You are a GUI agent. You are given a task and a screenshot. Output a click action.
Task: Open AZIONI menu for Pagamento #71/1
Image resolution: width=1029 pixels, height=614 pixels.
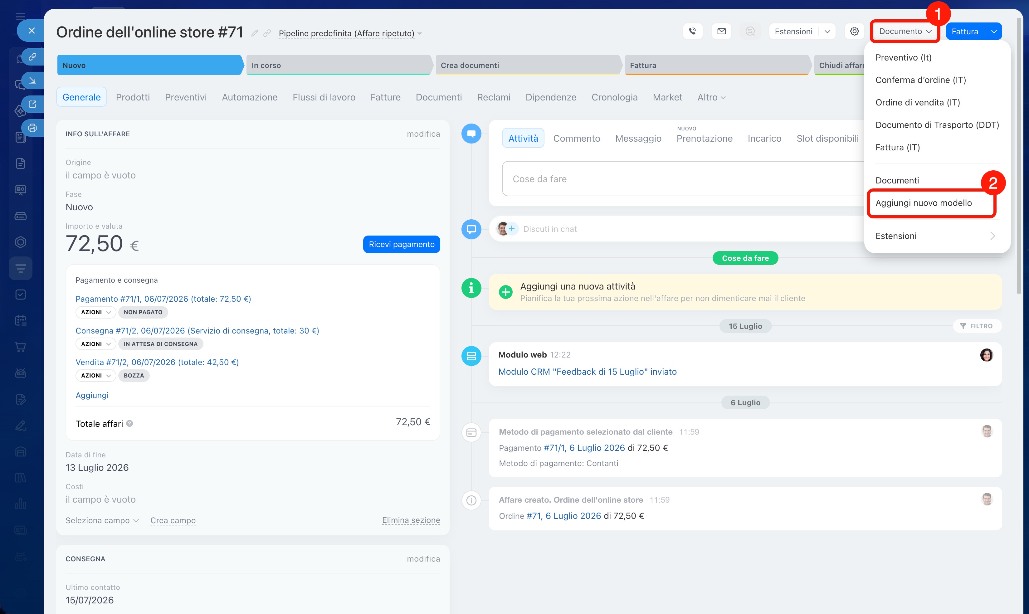pyautogui.click(x=95, y=312)
